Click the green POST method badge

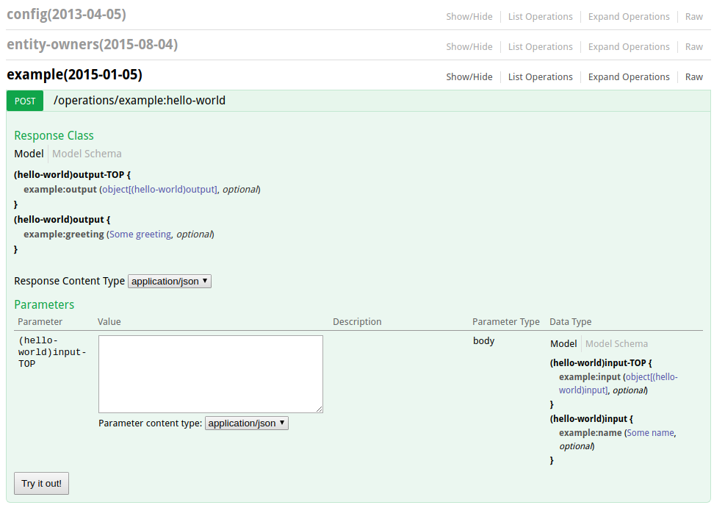click(25, 101)
